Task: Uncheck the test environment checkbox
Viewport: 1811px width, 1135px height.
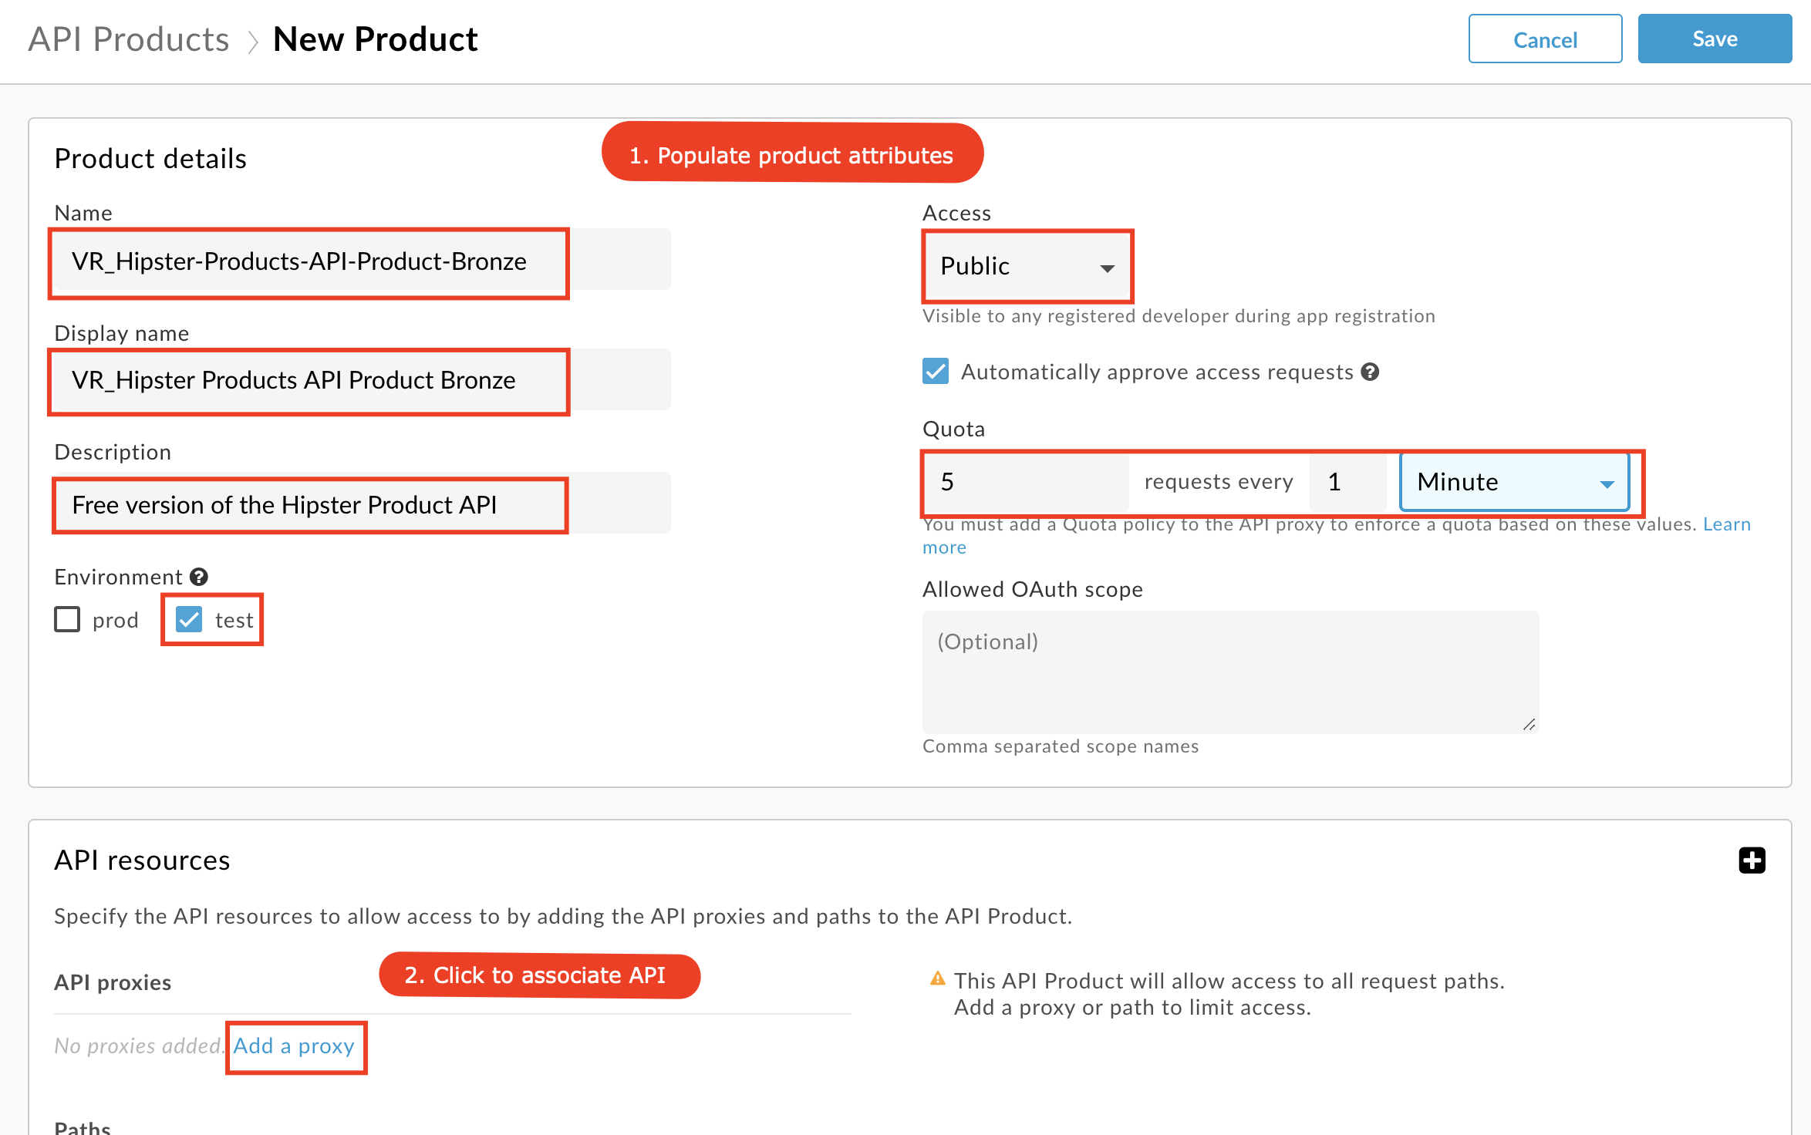Action: pyautogui.click(x=189, y=619)
